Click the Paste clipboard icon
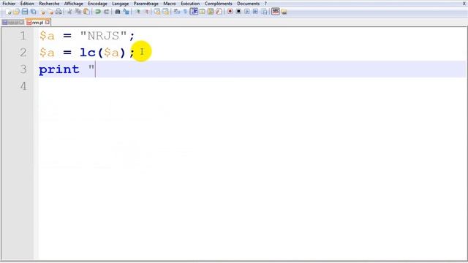The height and width of the screenshot is (263, 468). click(86, 12)
